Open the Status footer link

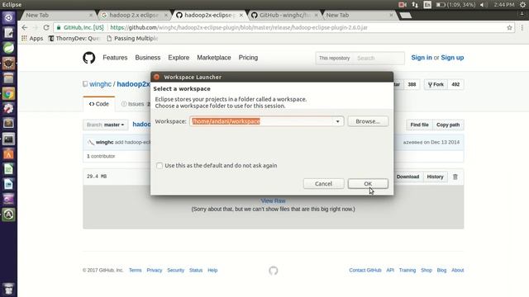pyautogui.click(x=196, y=270)
